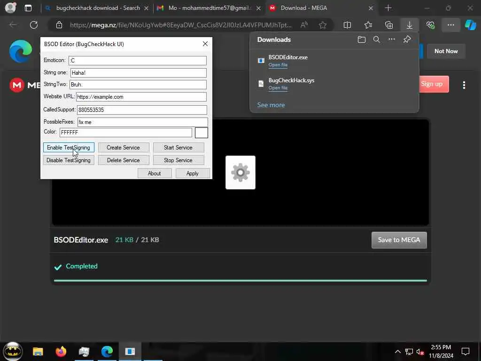Click the muted volume tray icon
This screenshot has width=481, height=361.
[x=420, y=352]
